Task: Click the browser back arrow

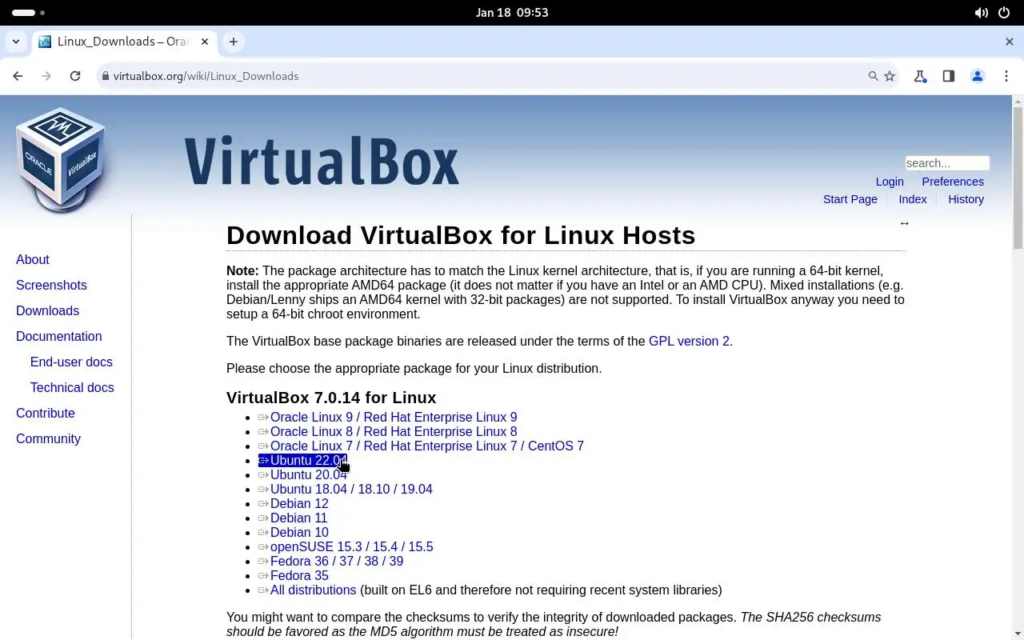Action: [18, 76]
